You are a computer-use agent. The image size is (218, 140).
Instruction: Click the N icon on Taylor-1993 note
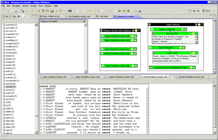154,53
